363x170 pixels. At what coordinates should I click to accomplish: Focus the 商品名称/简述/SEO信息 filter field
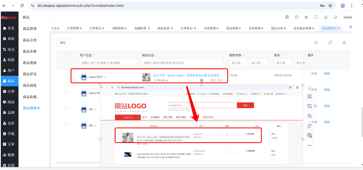click(x=182, y=63)
